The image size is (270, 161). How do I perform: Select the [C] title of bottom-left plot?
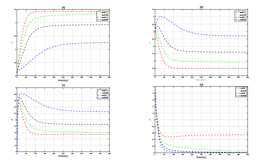click(x=63, y=85)
